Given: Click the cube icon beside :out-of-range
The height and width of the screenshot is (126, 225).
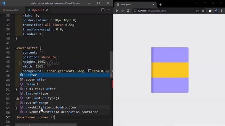Looking at the screenshot, I should point(21,103).
